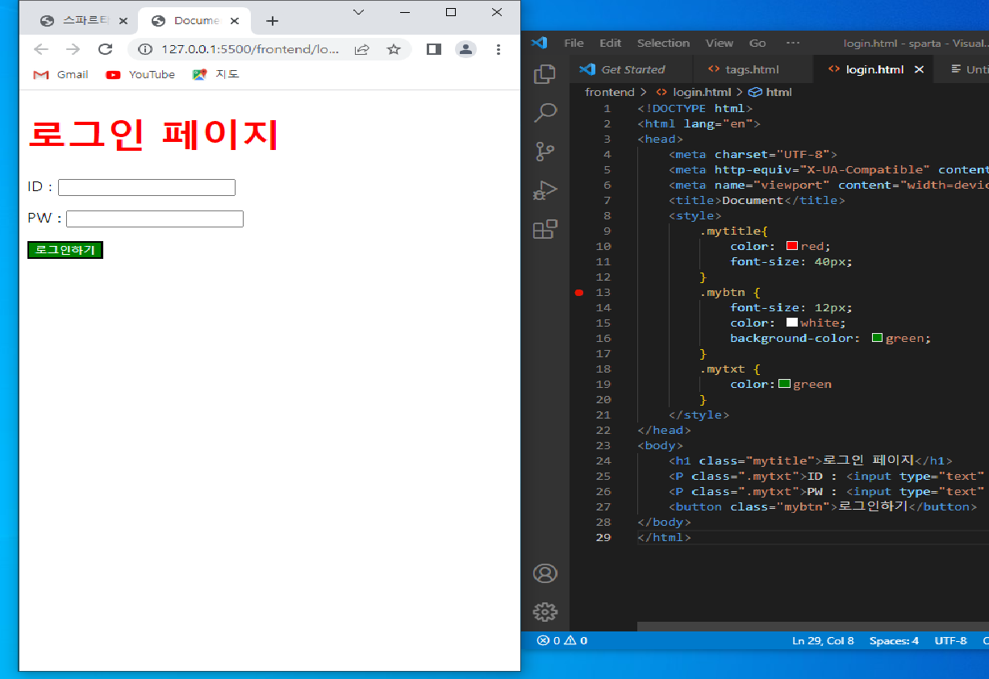View site information icon in address bar

click(145, 49)
